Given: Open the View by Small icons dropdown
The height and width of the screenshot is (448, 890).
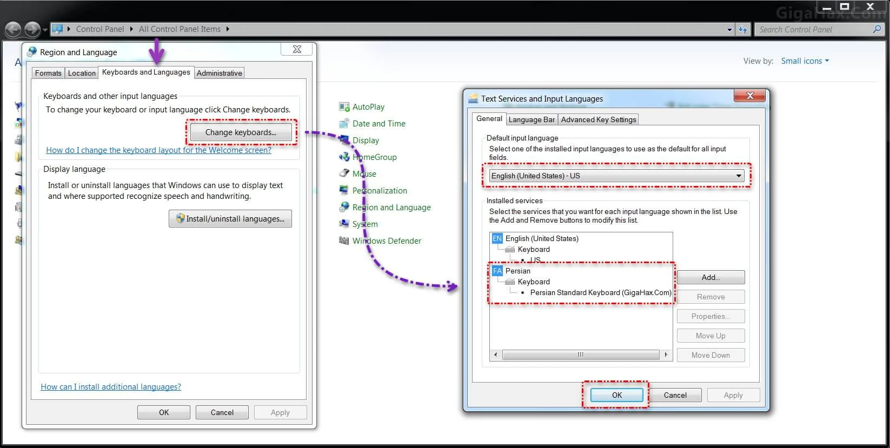Looking at the screenshot, I should pyautogui.click(x=805, y=61).
